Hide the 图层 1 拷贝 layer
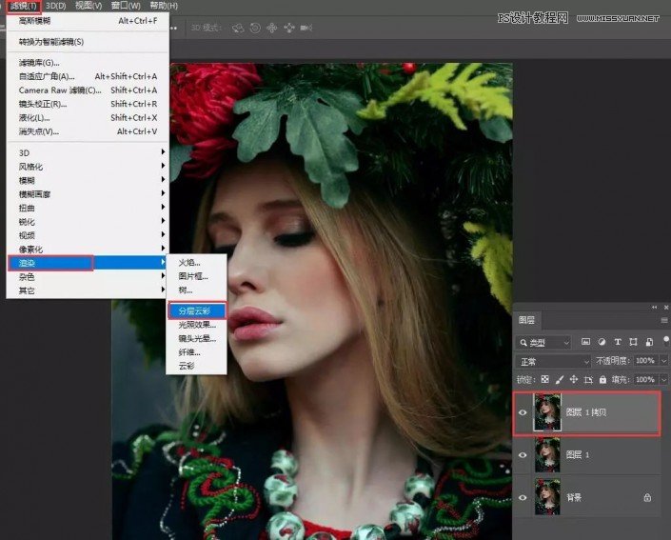 [523, 412]
